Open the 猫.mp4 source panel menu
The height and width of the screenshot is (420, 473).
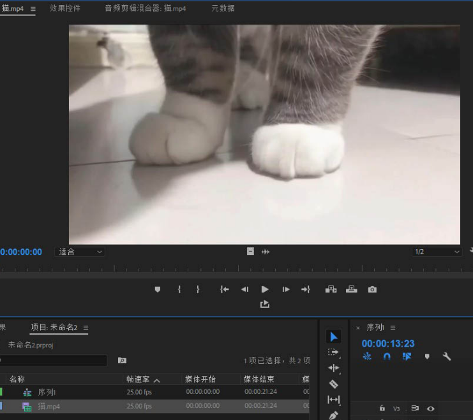pos(33,9)
